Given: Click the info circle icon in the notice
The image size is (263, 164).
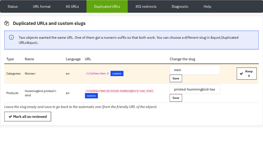Looking at the screenshot, I should click(12, 37).
